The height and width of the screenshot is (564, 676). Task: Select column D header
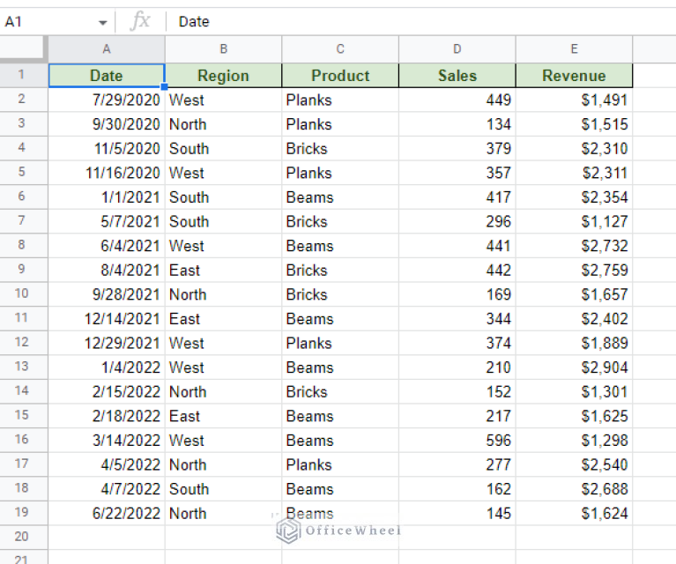coord(457,49)
